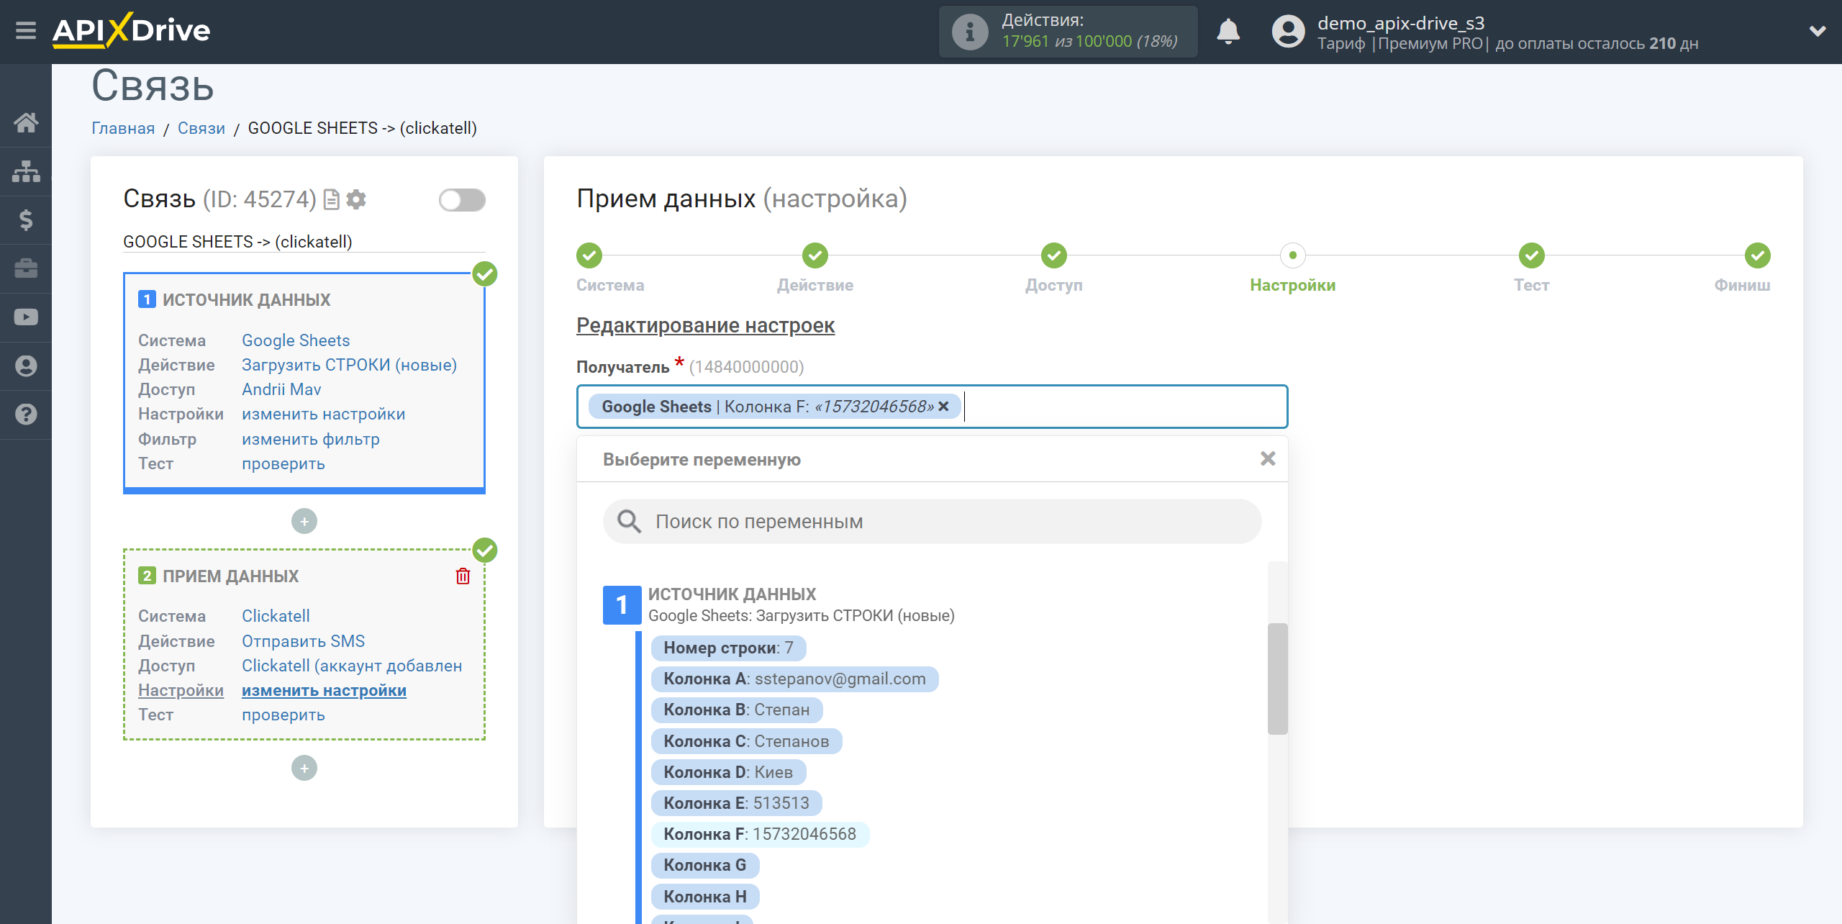Expand the account dropdown chevron
This screenshot has height=924, width=1842.
tap(1818, 31)
